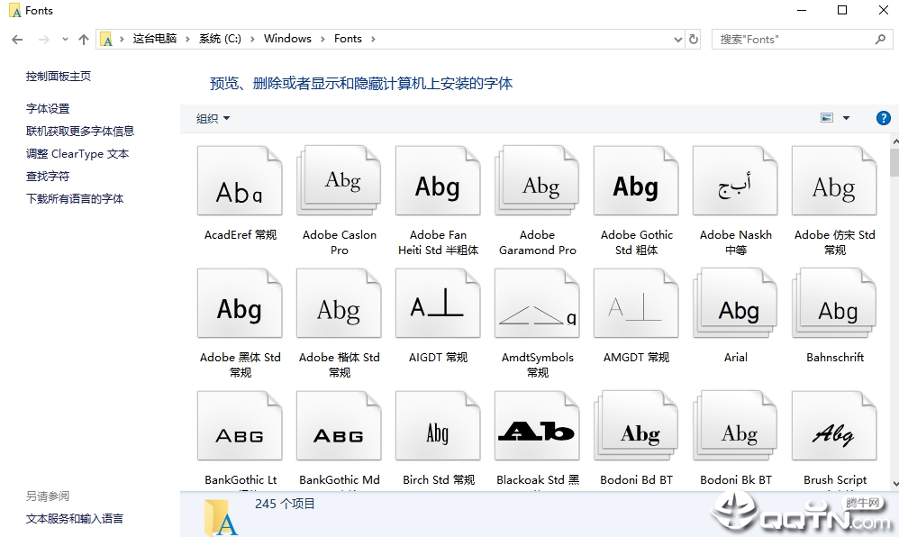Select the Arial font family icon
This screenshot has width=899, height=537.
(735, 305)
